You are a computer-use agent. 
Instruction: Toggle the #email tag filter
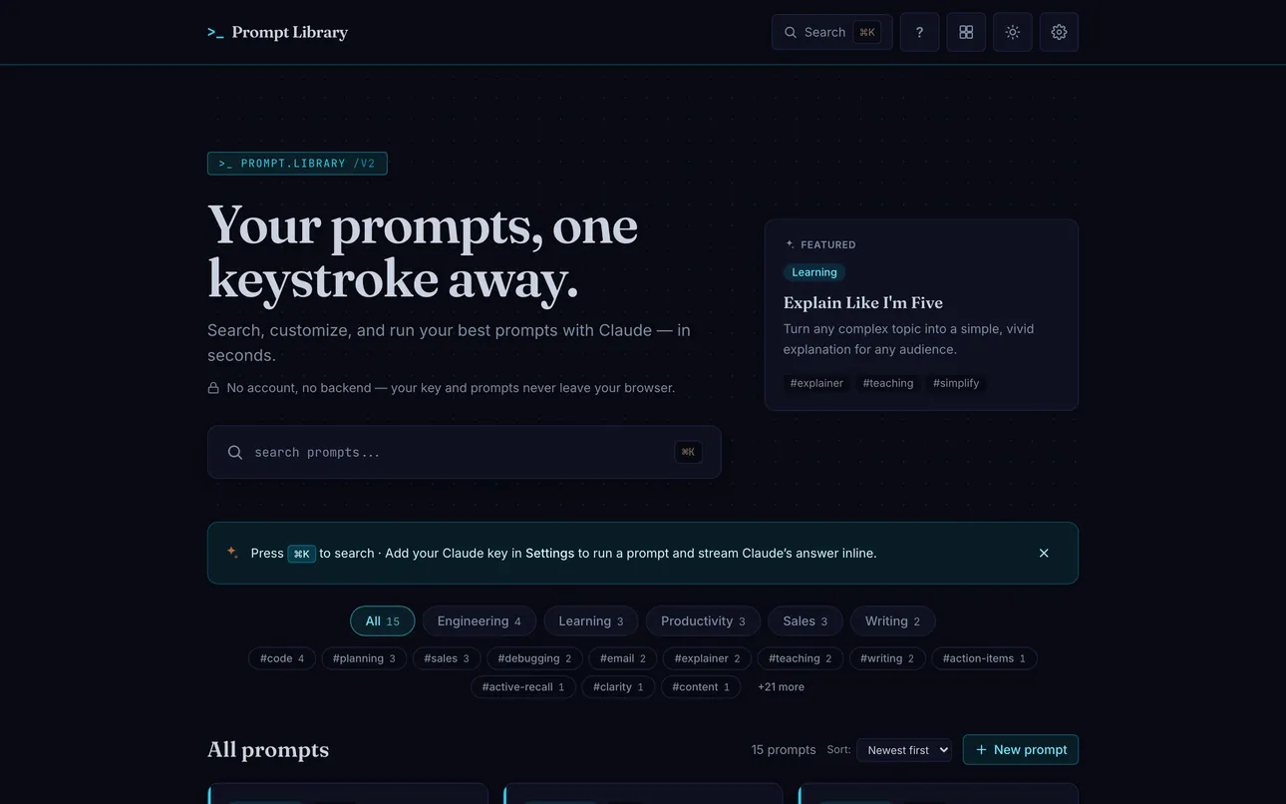point(623,658)
